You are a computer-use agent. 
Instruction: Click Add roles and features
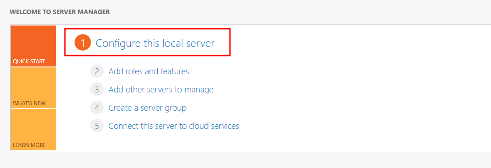click(149, 71)
